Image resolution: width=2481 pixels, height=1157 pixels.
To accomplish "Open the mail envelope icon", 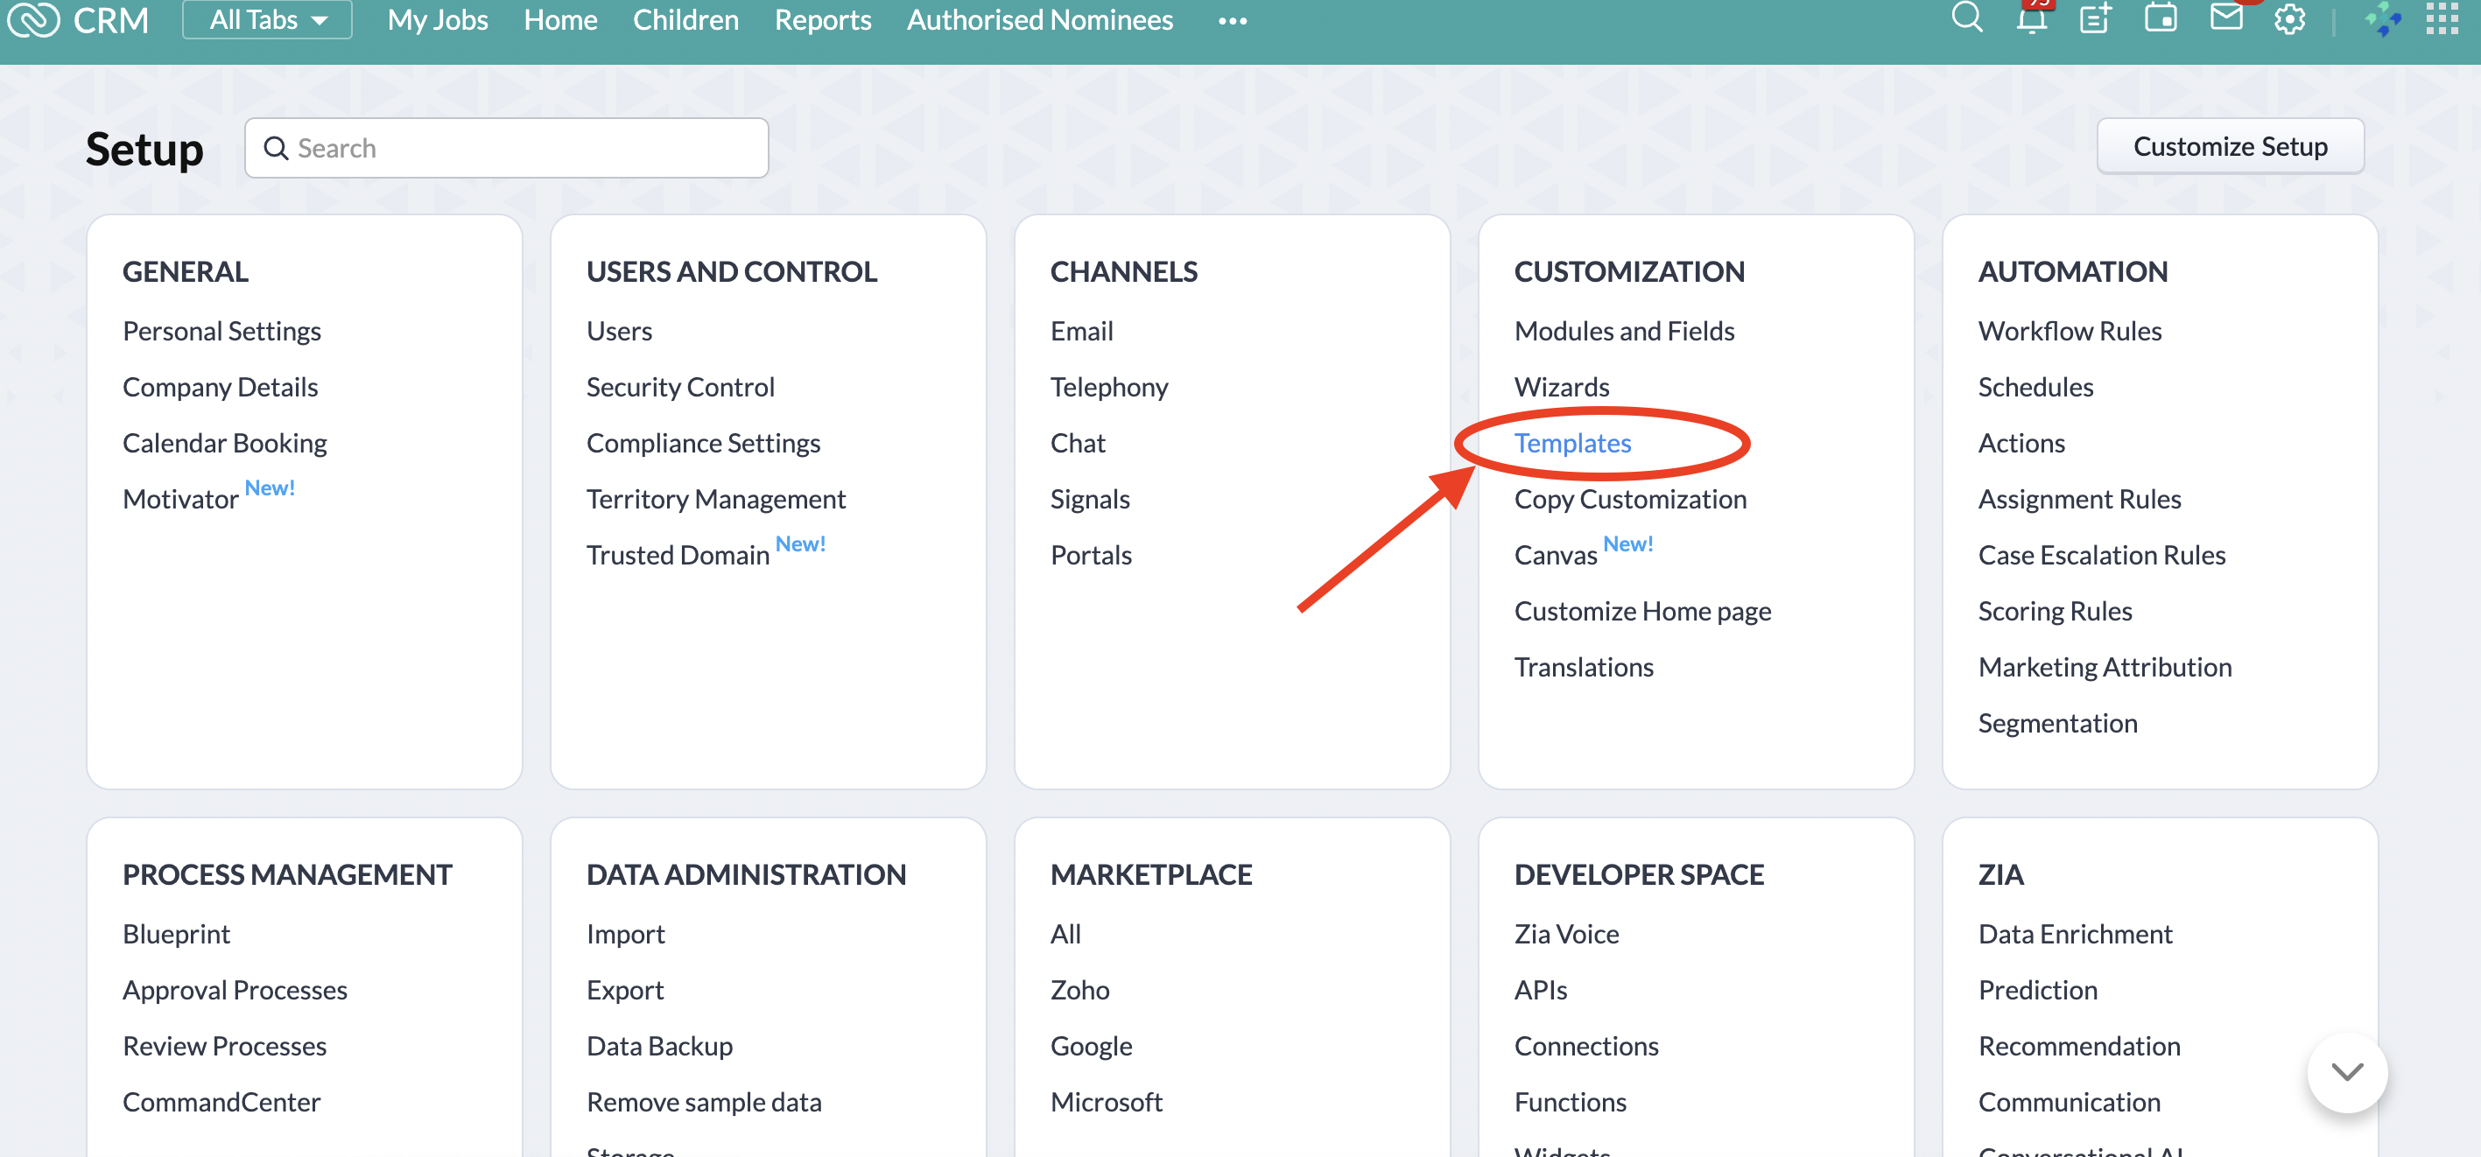I will click(x=2225, y=18).
